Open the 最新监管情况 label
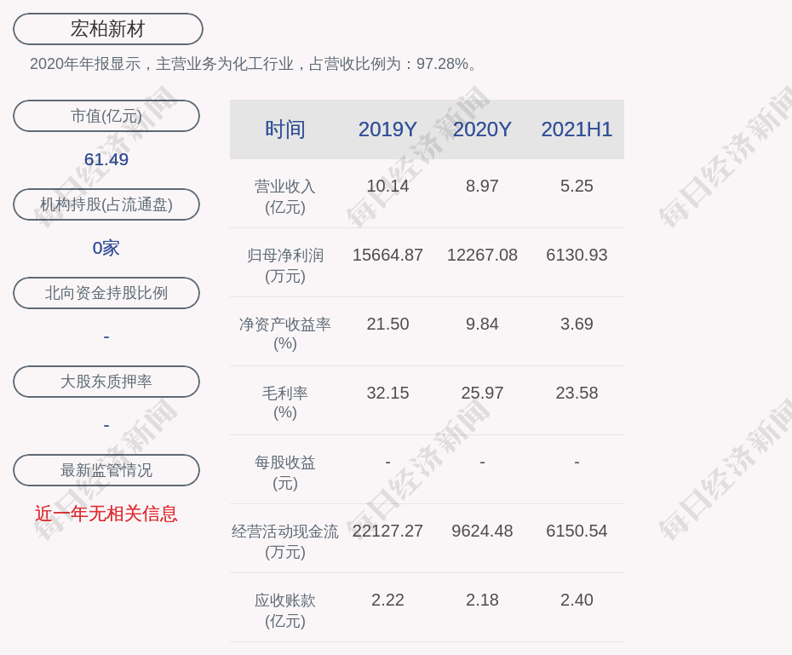The width and height of the screenshot is (792, 655). click(x=106, y=470)
